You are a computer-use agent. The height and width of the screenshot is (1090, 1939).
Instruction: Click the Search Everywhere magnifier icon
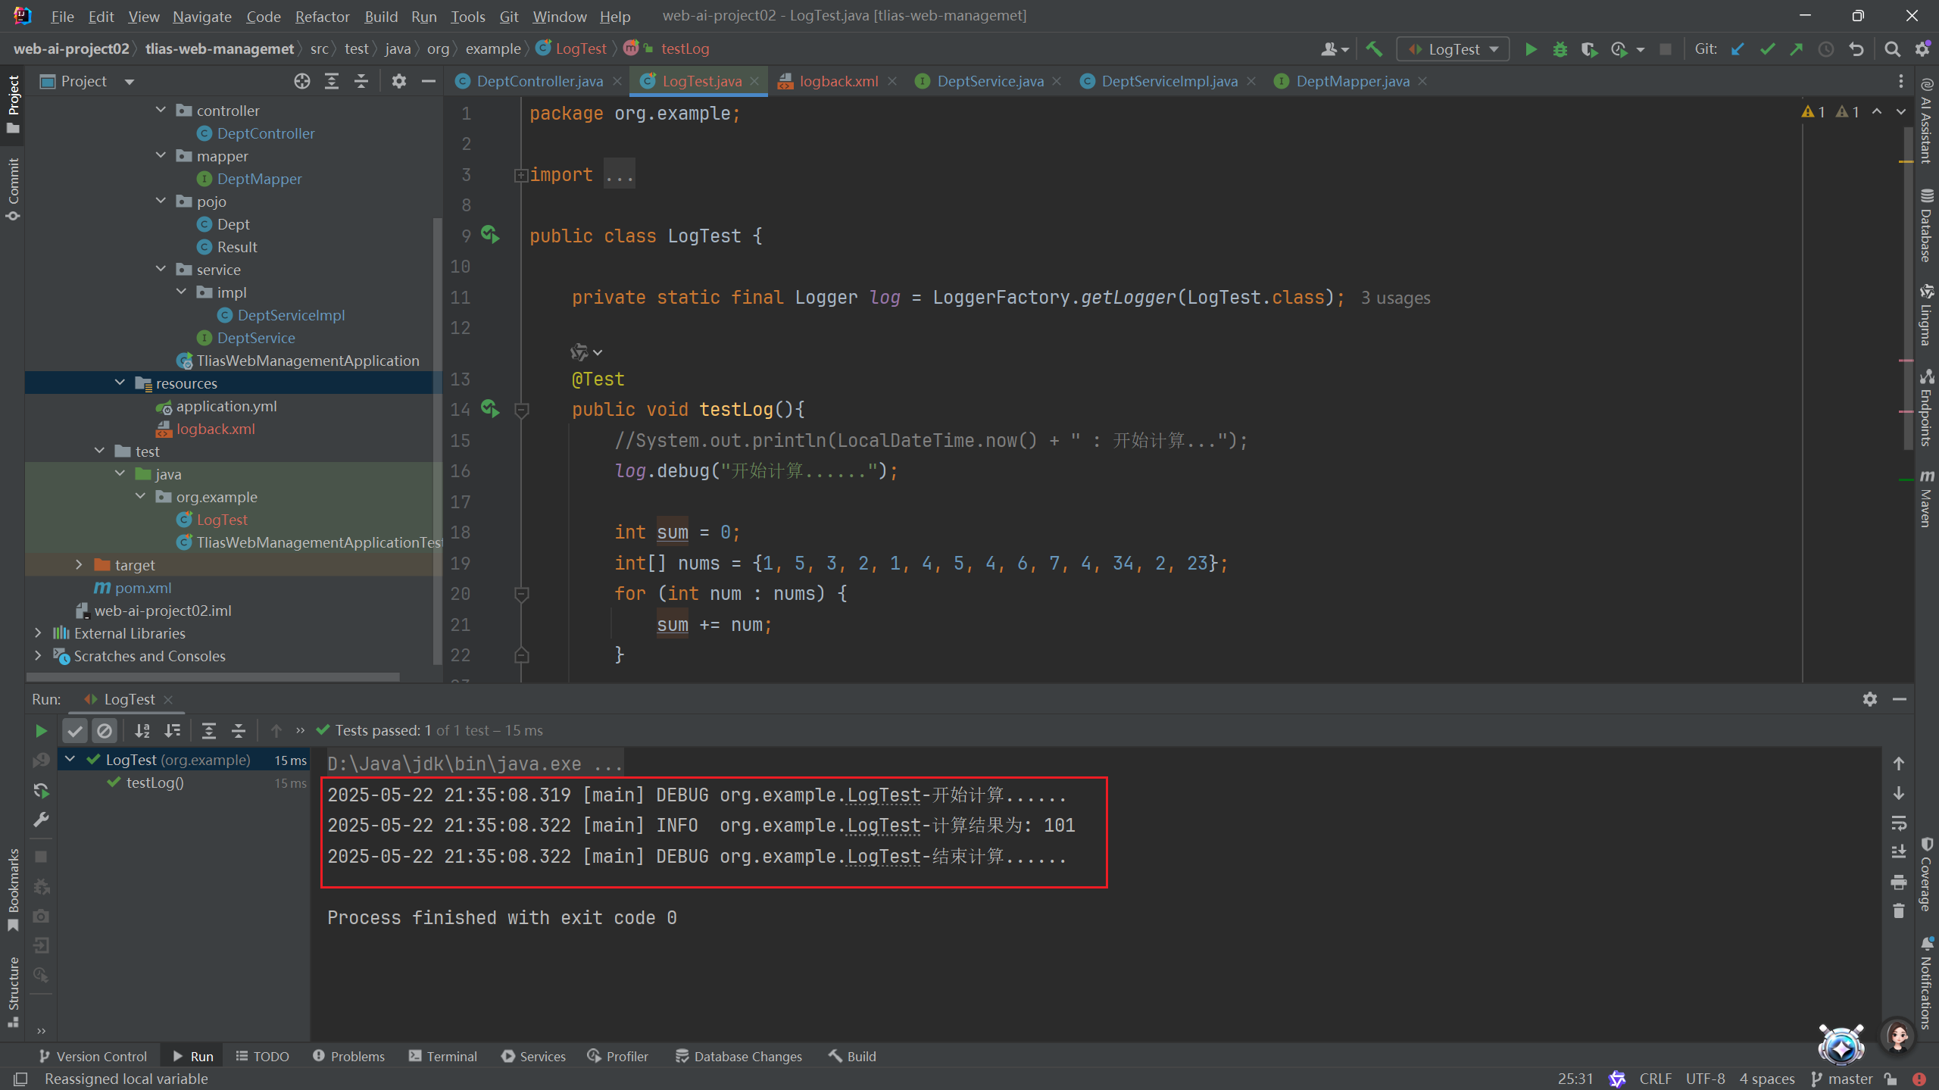click(1892, 49)
